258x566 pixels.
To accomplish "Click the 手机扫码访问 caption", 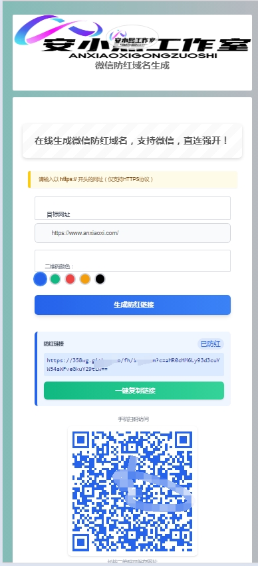I will (133, 419).
